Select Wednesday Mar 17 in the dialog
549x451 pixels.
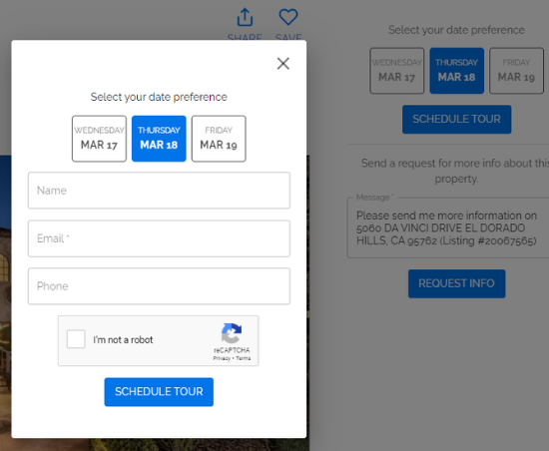click(x=99, y=139)
